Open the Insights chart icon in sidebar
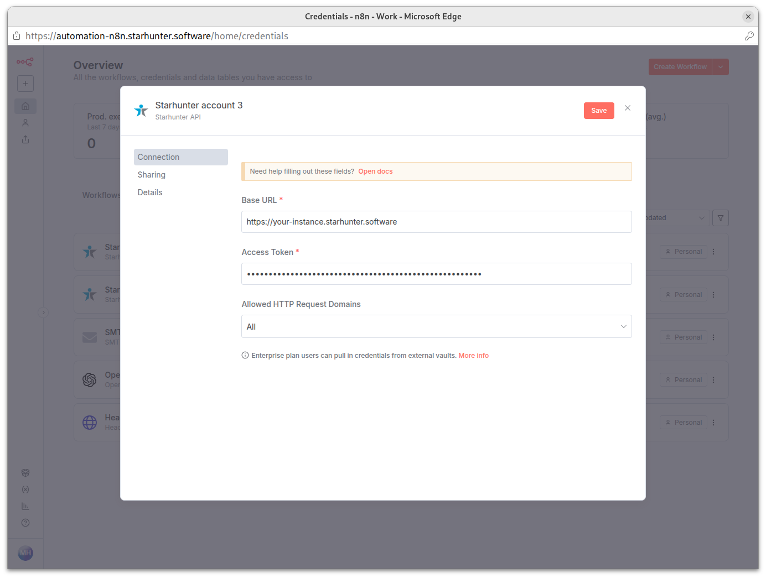This screenshot has width=766, height=578. [25, 506]
